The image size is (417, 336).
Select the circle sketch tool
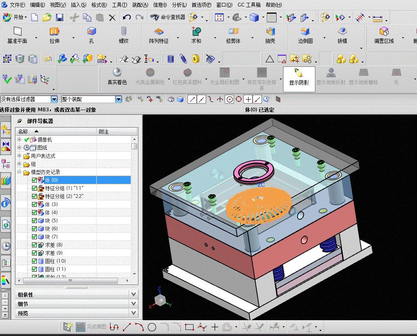click(152, 327)
